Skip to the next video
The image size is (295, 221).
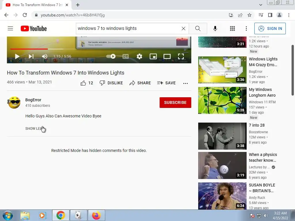31,56
